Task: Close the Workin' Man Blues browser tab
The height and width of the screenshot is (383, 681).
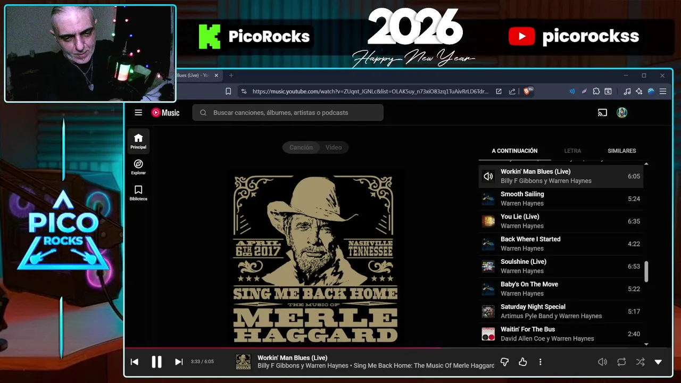Action: tap(216, 76)
